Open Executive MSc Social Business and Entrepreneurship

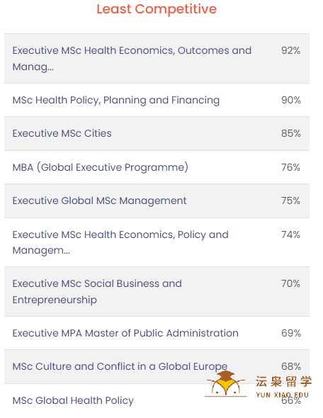pyautogui.click(x=157, y=292)
